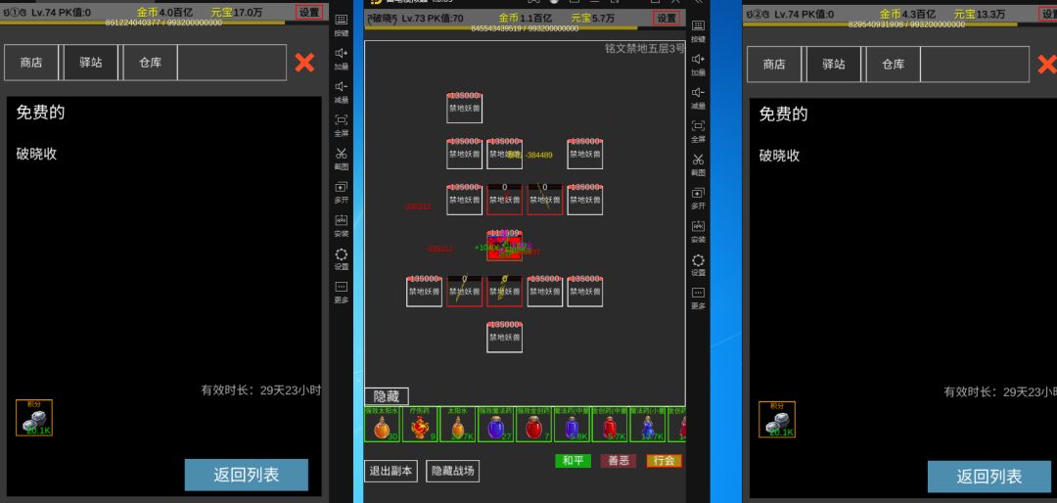Open 仓库 tab in right window

(894, 64)
